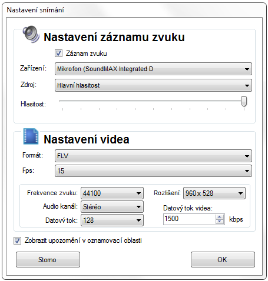Click the Hlasitost label

click(x=33, y=104)
